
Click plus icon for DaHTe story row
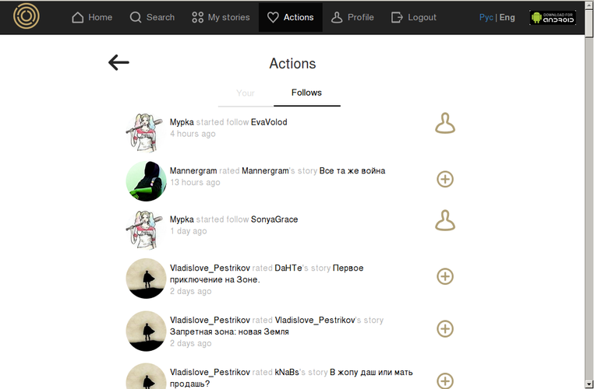click(x=445, y=276)
